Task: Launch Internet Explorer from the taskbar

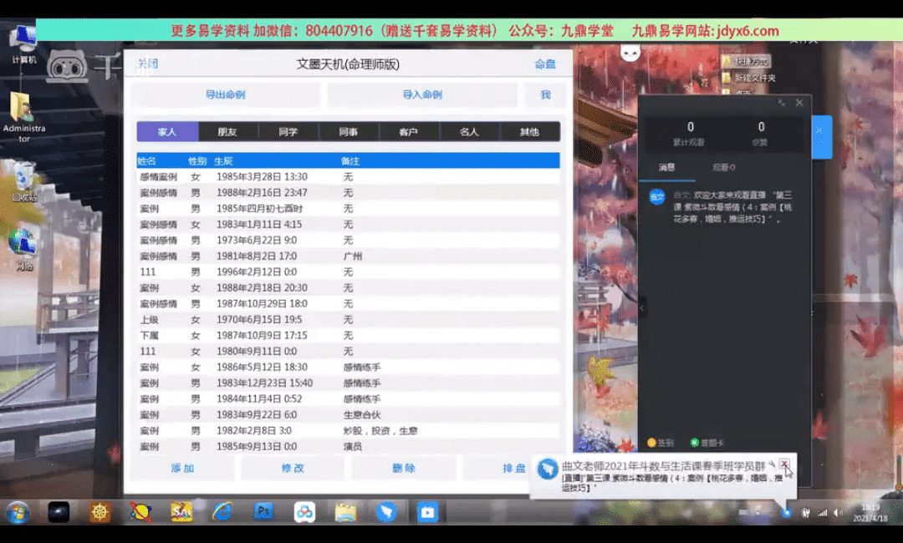Action: click(222, 512)
